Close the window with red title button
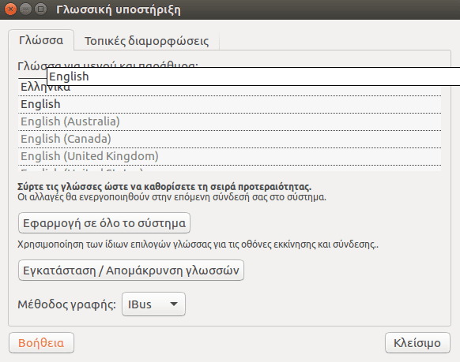 point(10,9)
